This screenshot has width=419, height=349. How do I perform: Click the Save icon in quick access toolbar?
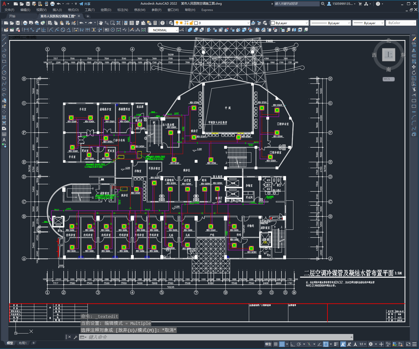[x=28, y=4]
